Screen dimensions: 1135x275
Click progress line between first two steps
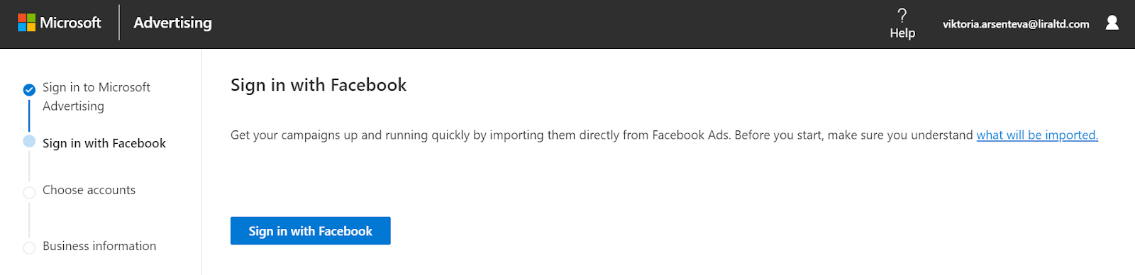click(29, 116)
